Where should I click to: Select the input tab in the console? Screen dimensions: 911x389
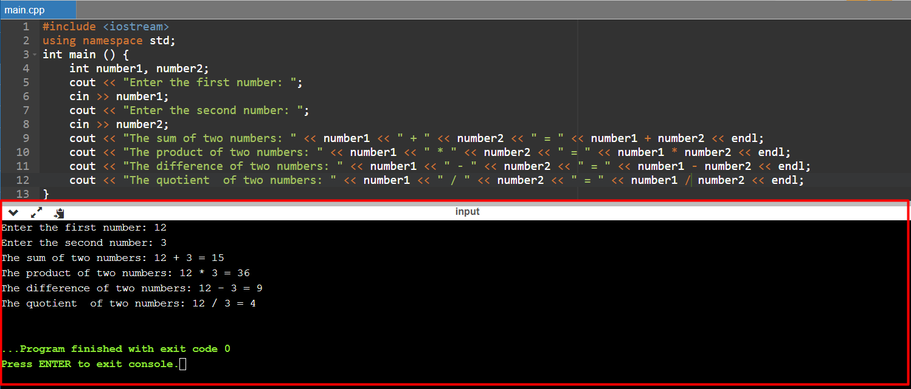click(x=467, y=212)
